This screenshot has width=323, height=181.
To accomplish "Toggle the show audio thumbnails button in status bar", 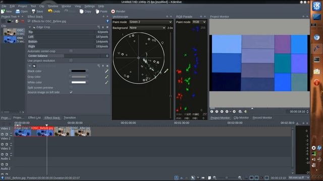I will tap(256, 177).
